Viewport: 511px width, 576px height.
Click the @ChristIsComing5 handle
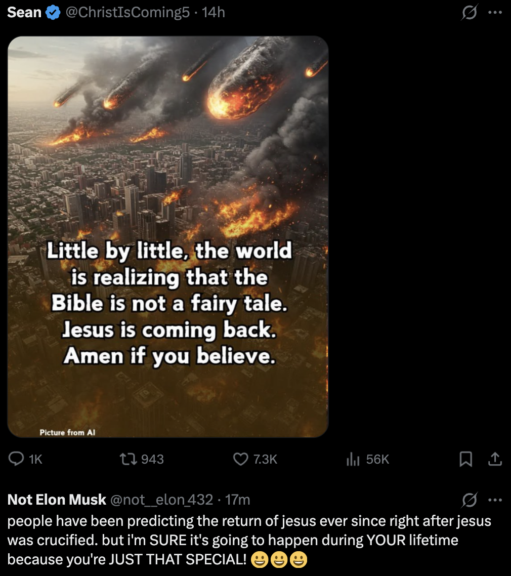click(127, 13)
